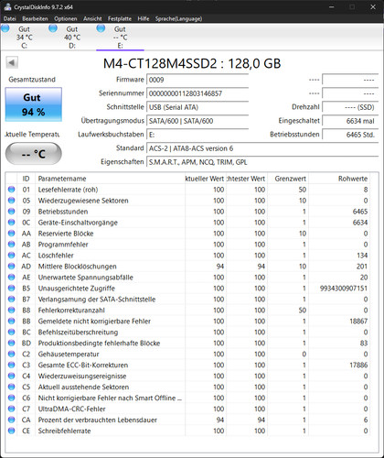
Task: Click the status orb for drive D:
Action: [x=53, y=28]
